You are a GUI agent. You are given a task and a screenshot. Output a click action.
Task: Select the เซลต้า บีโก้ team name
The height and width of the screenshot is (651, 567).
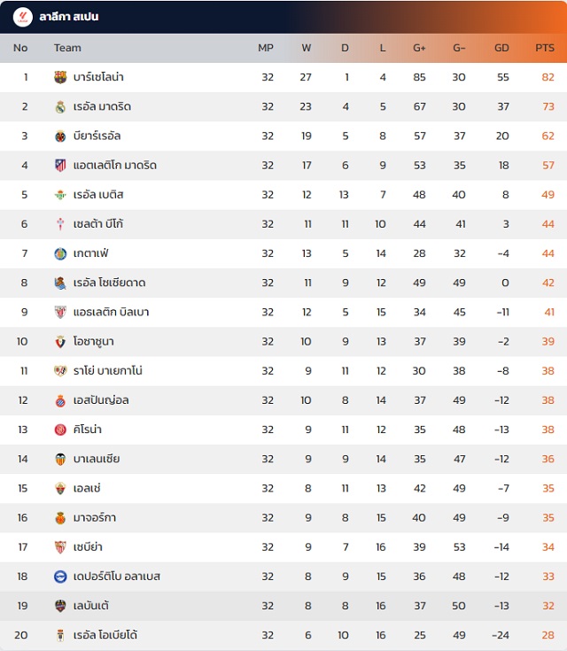pyautogui.click(x=98, y=224)
